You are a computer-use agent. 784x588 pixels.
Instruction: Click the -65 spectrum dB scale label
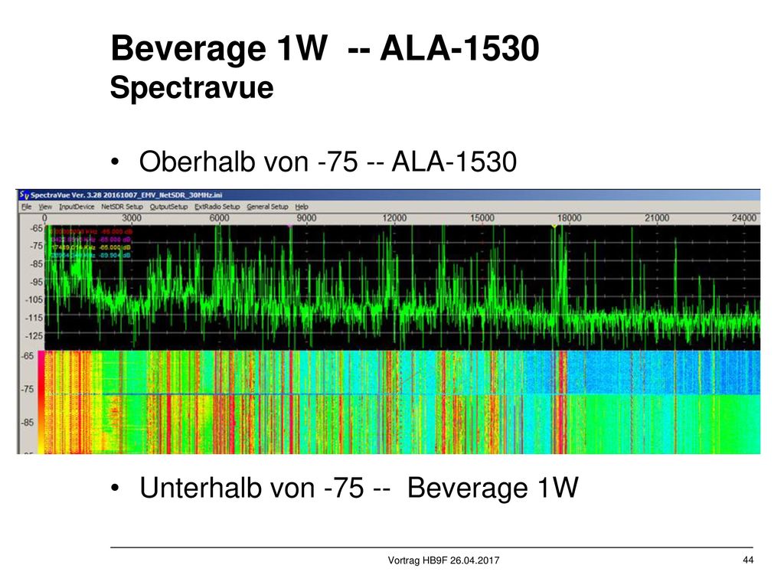(37, 228)
